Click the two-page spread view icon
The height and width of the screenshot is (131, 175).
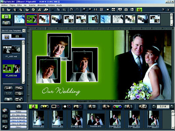pyautogui.click(x=113, y=9)
